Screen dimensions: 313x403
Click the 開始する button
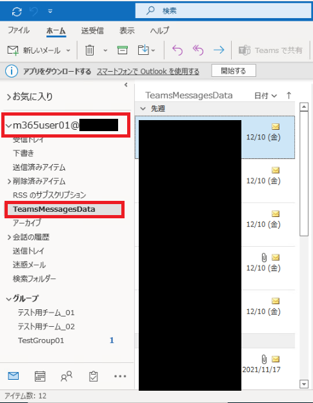tap(234, 70)
